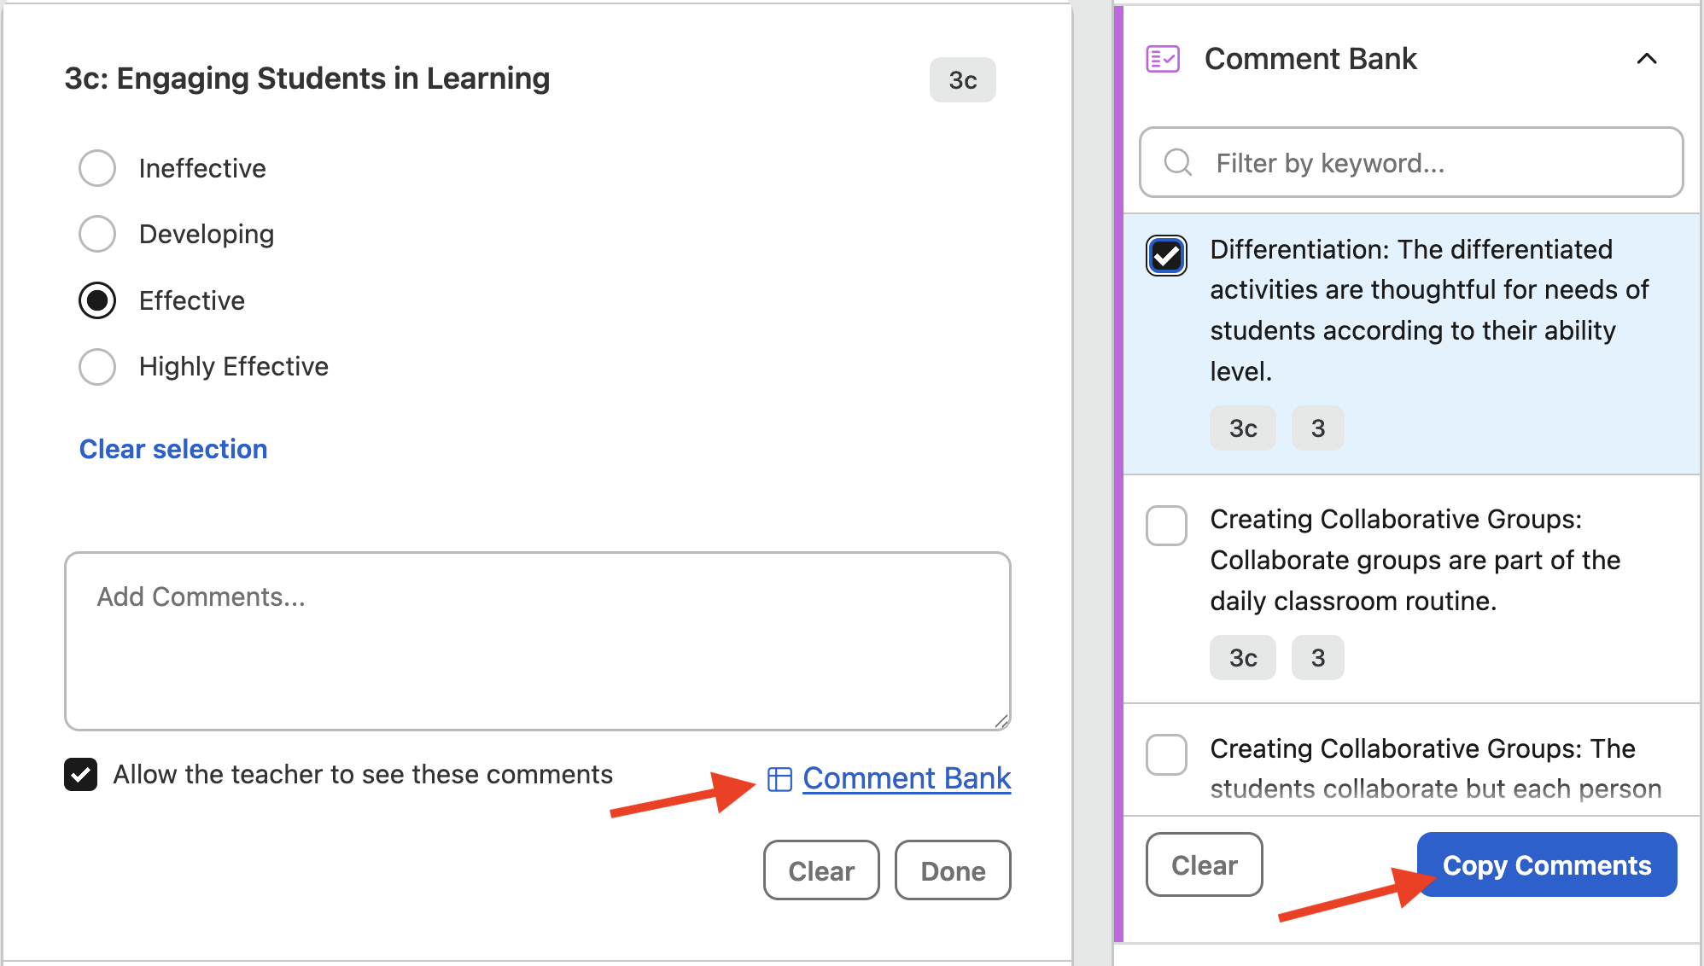1704x966 pixels.
Task: Collapse the Comment Bank panel chevron
Action: 1647,59
